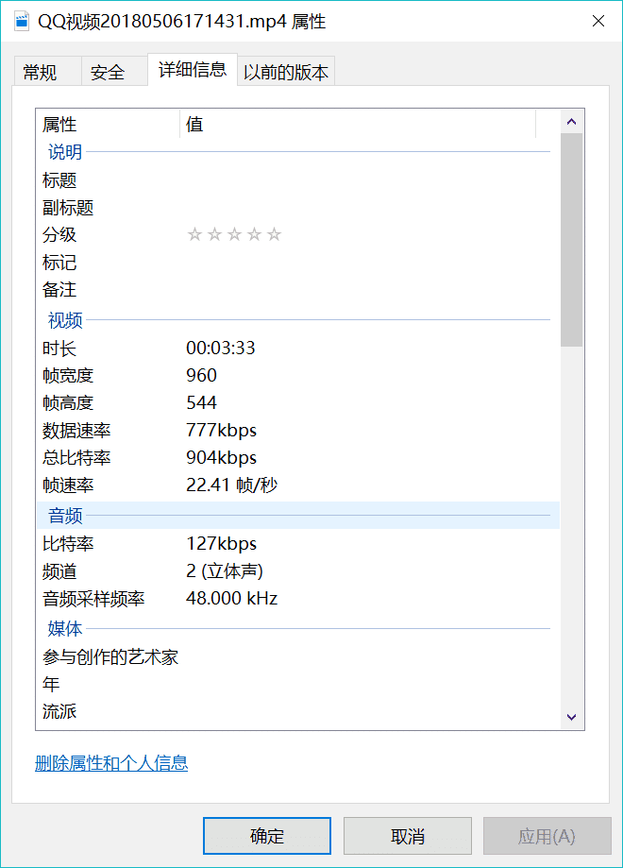The image size is (623, 868).
Task: Switch to the 常规 tab
Action: (x=40, y=72)
